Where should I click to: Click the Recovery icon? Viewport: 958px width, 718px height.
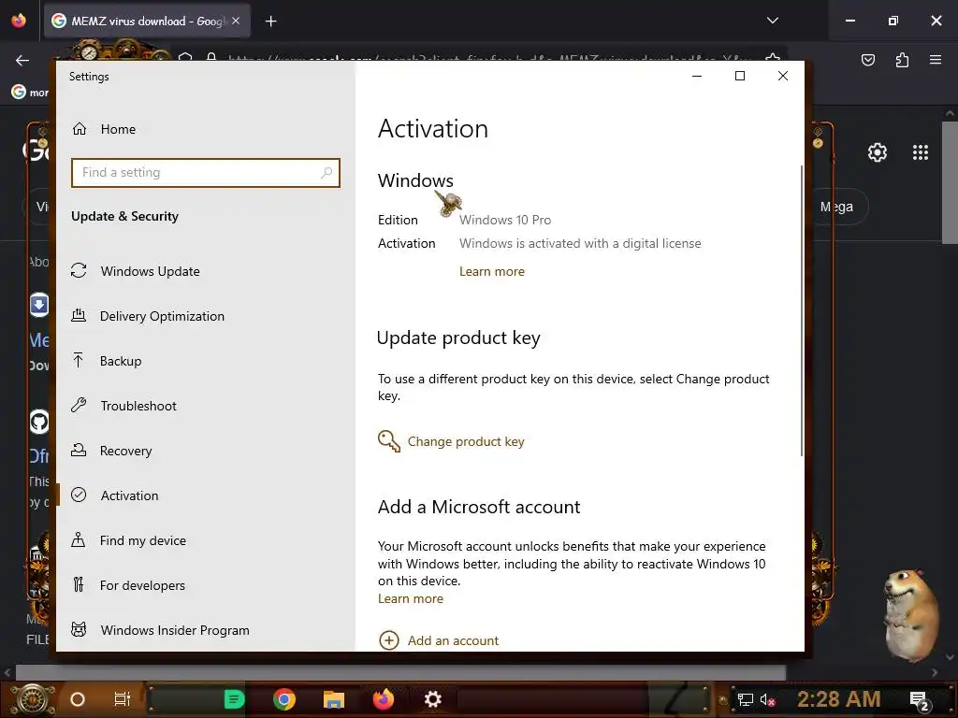tap(79, 450)
